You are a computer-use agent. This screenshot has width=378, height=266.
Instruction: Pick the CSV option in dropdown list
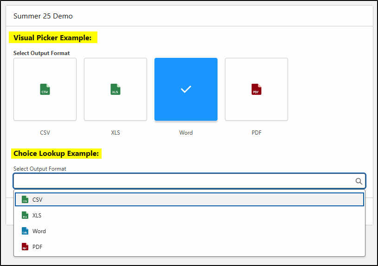pos(190,199)
